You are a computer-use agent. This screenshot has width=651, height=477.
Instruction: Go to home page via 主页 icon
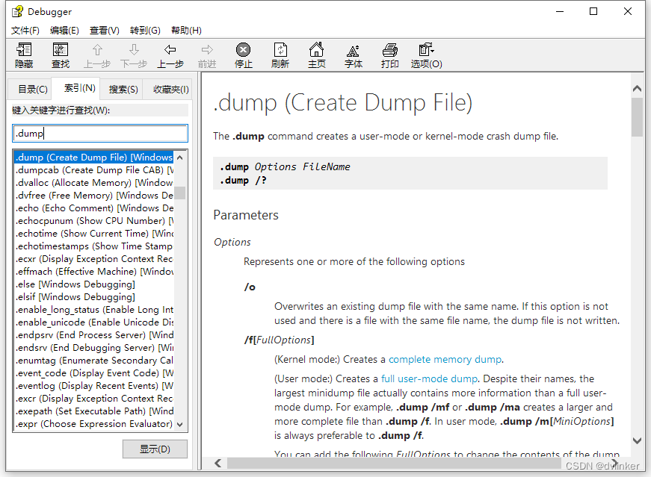tap(317, 55)
